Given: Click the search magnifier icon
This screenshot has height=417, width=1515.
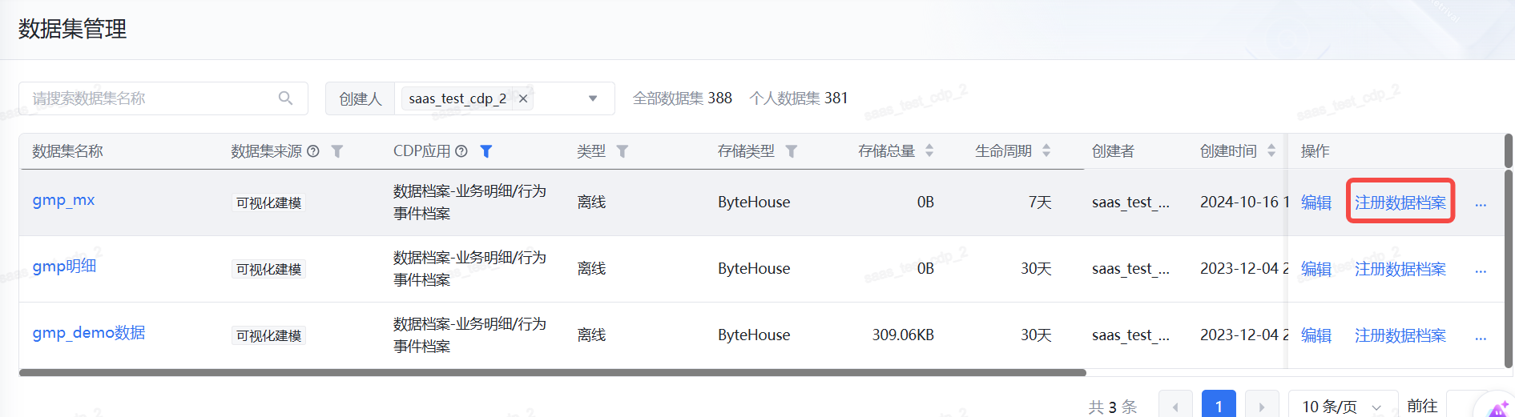Looking at the screenshot, I should click(285, 98).
